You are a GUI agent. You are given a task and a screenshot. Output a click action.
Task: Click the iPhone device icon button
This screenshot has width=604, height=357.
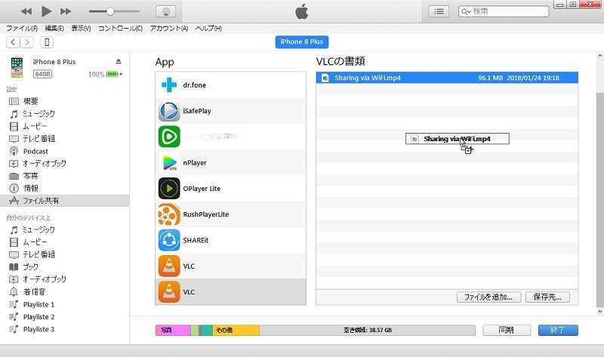[x=47, y=42]
